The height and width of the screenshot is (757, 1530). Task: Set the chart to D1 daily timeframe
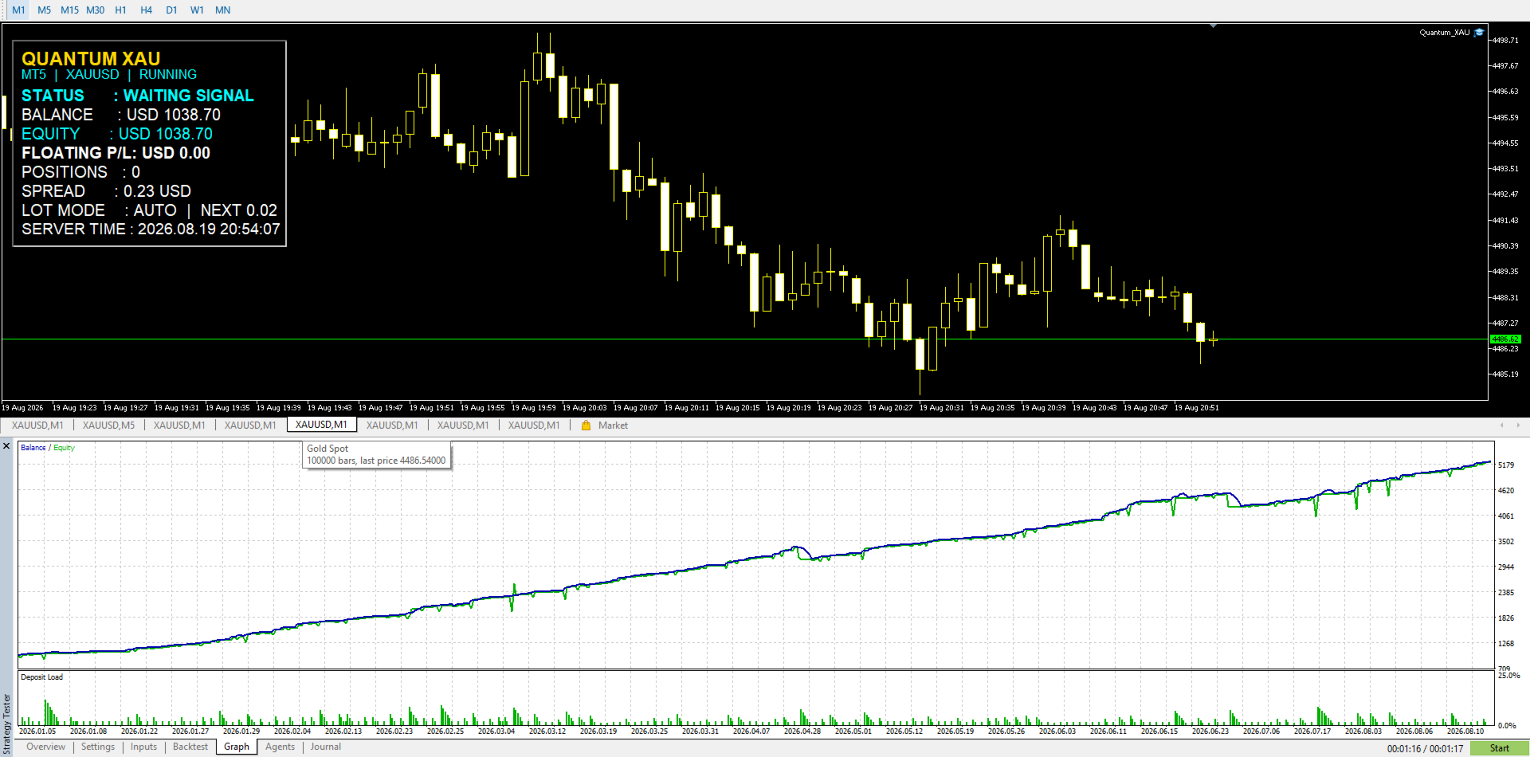click(x=171, y=10)
